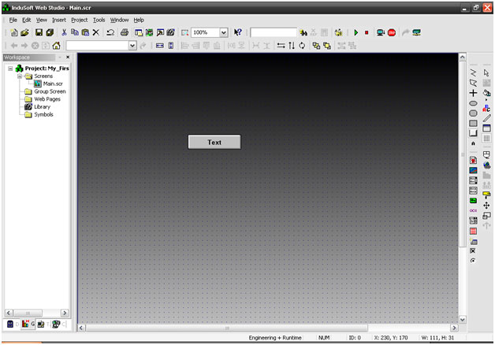Toggle the grid display icon
Image resolution: width=495 pixels, height=345 pixels.
pyautogui.click(x=486, y=139)
